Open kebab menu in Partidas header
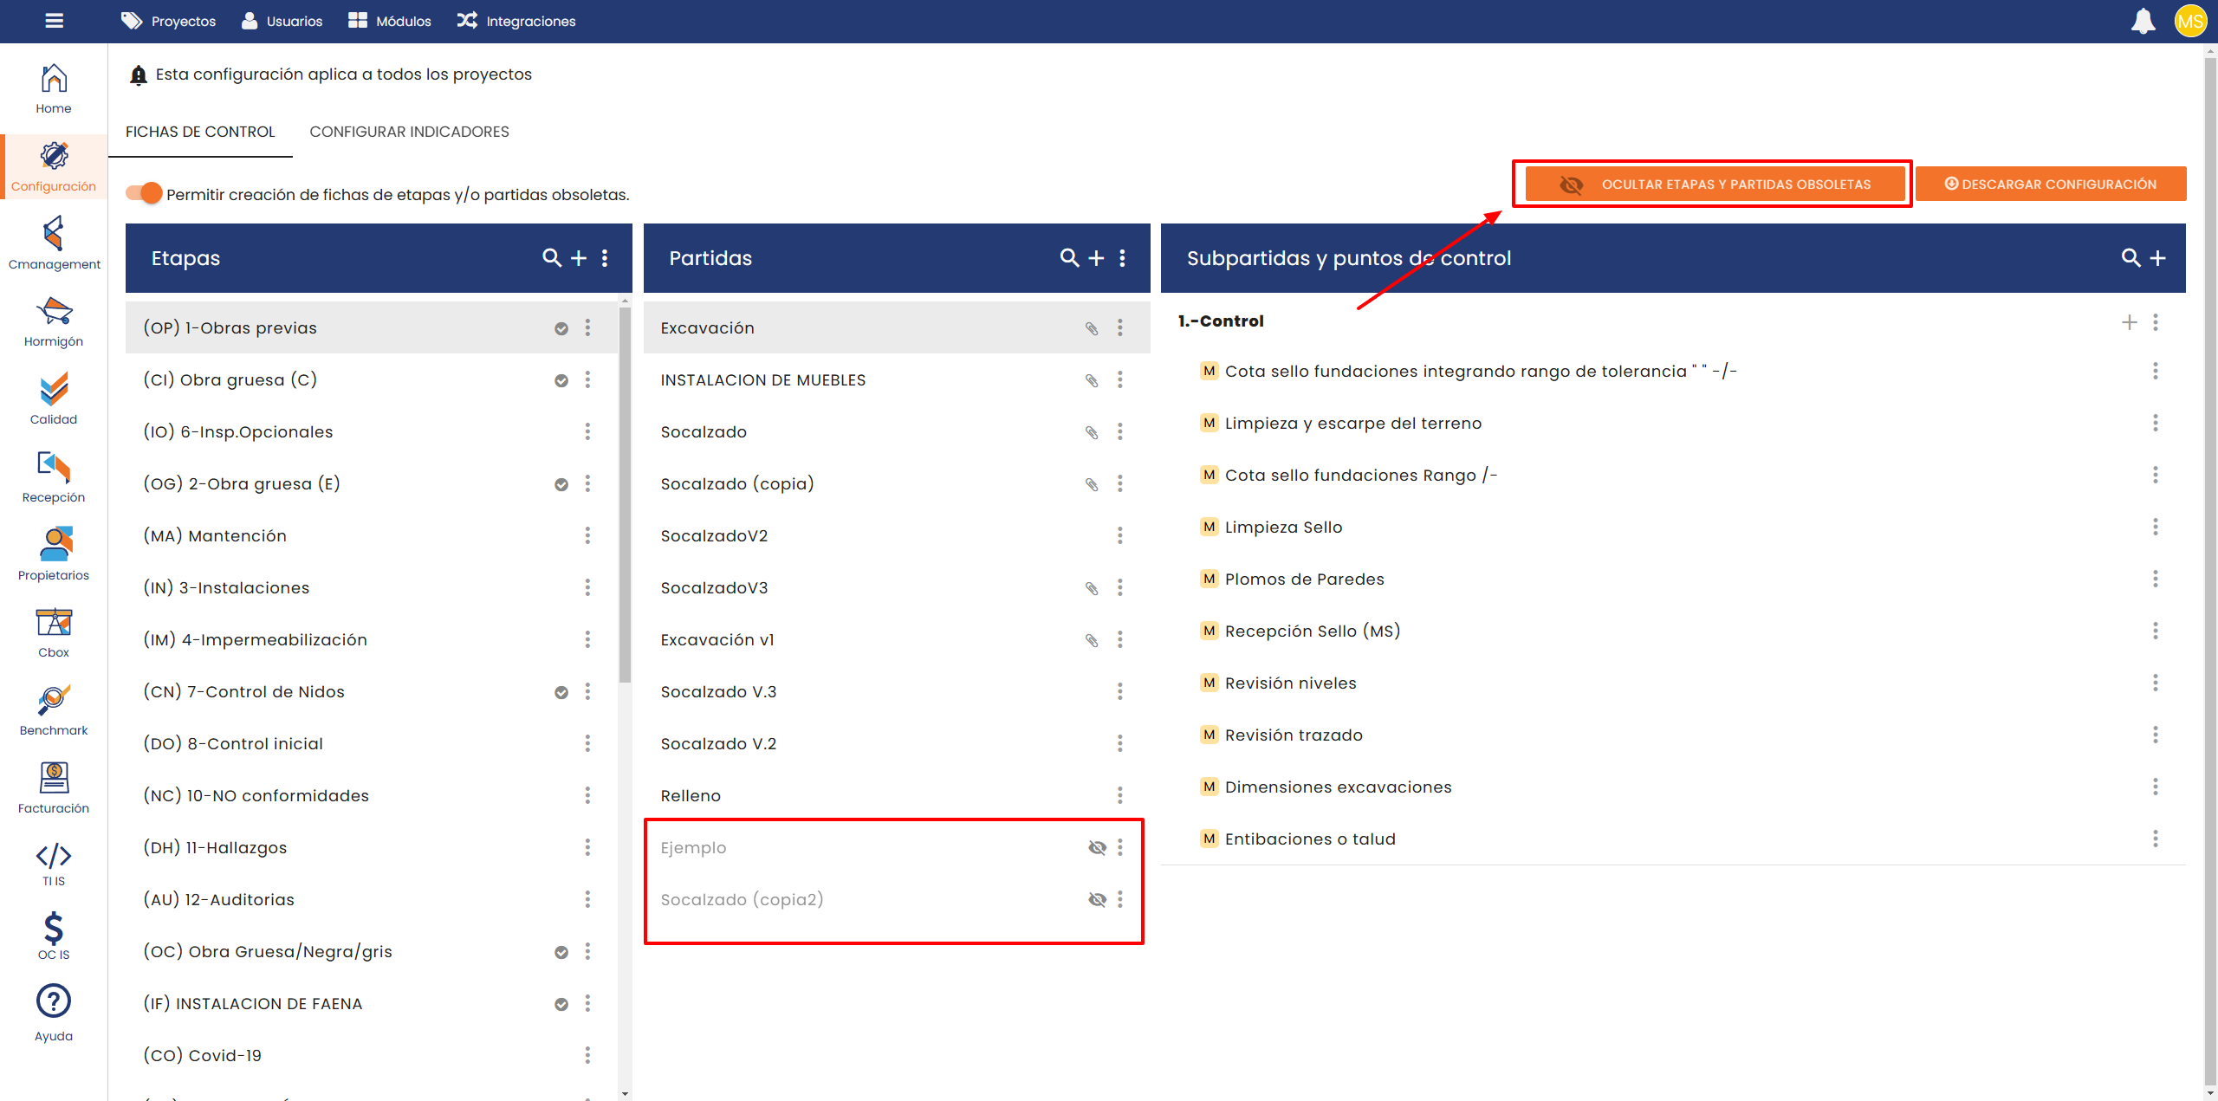Screen dimensions: 2218x1101 pos(1122,257)
